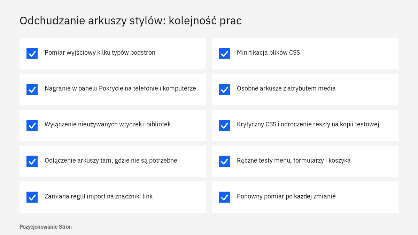Click the text 'Pomiar wyjściowy kilku typów podstron'
The height and width of the screenshot is (235, 418).
pyautogui.click(x=100, y=53)
